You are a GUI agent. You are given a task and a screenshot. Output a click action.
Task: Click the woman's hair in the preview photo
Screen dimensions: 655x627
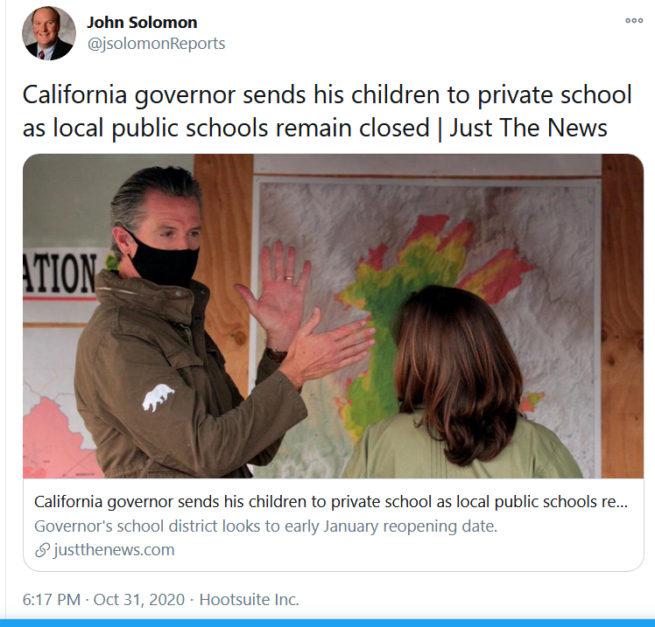(457, 372)
